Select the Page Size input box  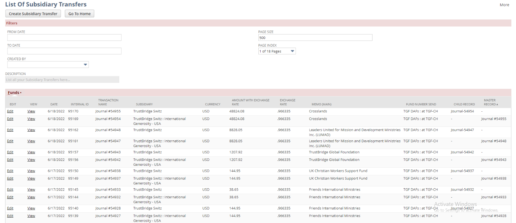pos(315,38)
